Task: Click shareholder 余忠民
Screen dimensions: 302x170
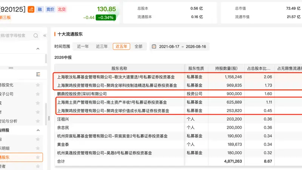Action: [63, 128]
